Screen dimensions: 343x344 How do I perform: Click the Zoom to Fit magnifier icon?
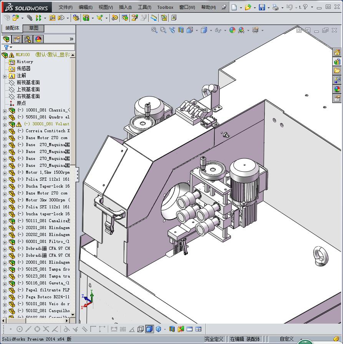(x=154, y=30)
